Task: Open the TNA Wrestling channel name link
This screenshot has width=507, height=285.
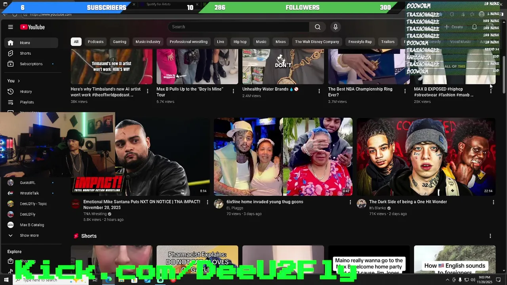Action: [95, 214]
